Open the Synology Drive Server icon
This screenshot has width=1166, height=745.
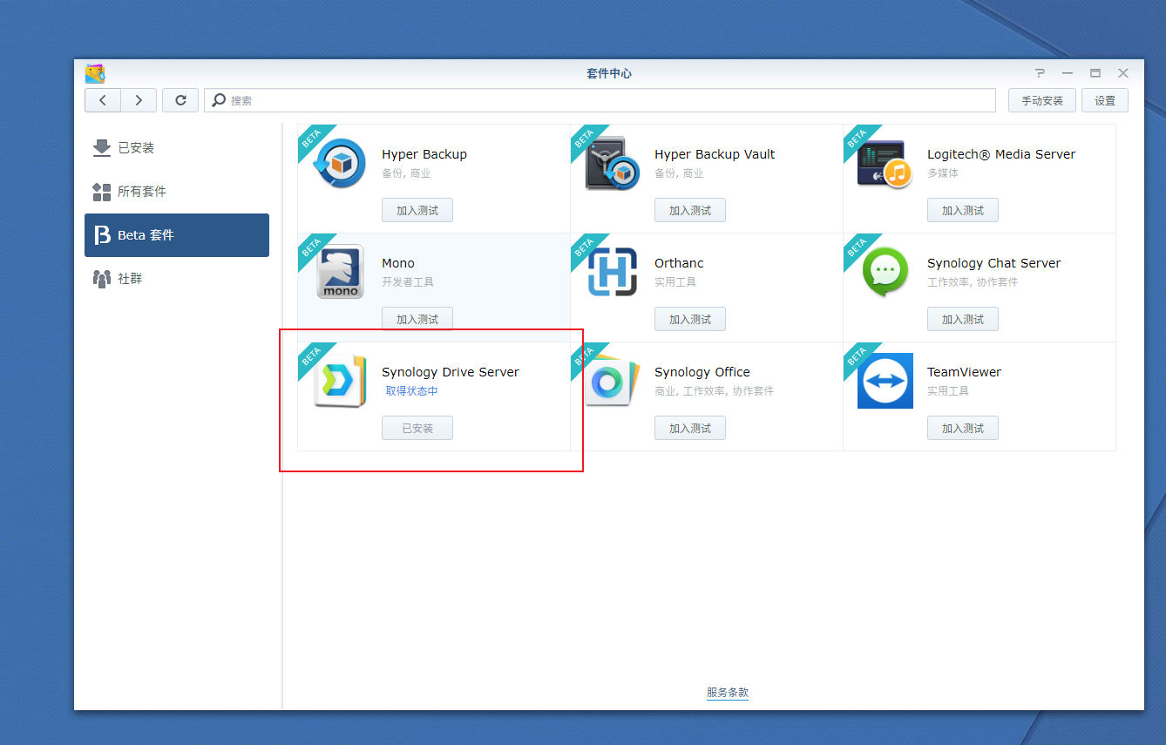340,381
